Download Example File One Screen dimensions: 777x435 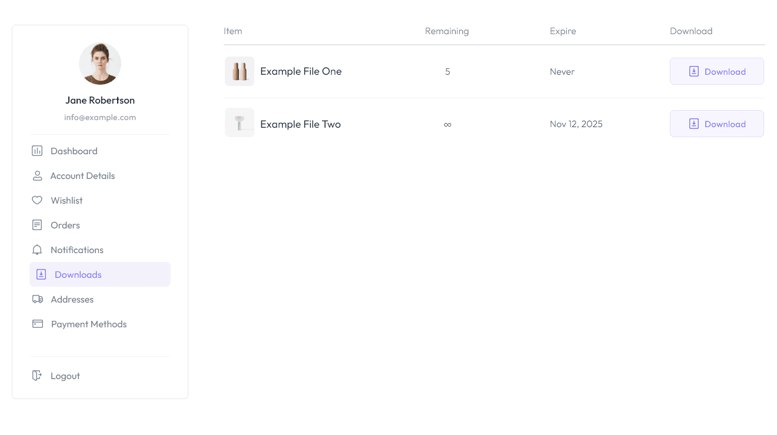click(716, 71)
